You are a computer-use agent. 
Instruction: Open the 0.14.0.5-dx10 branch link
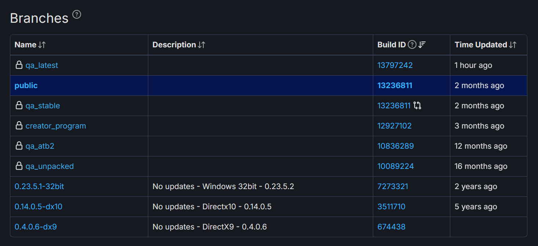click(39, 207)
